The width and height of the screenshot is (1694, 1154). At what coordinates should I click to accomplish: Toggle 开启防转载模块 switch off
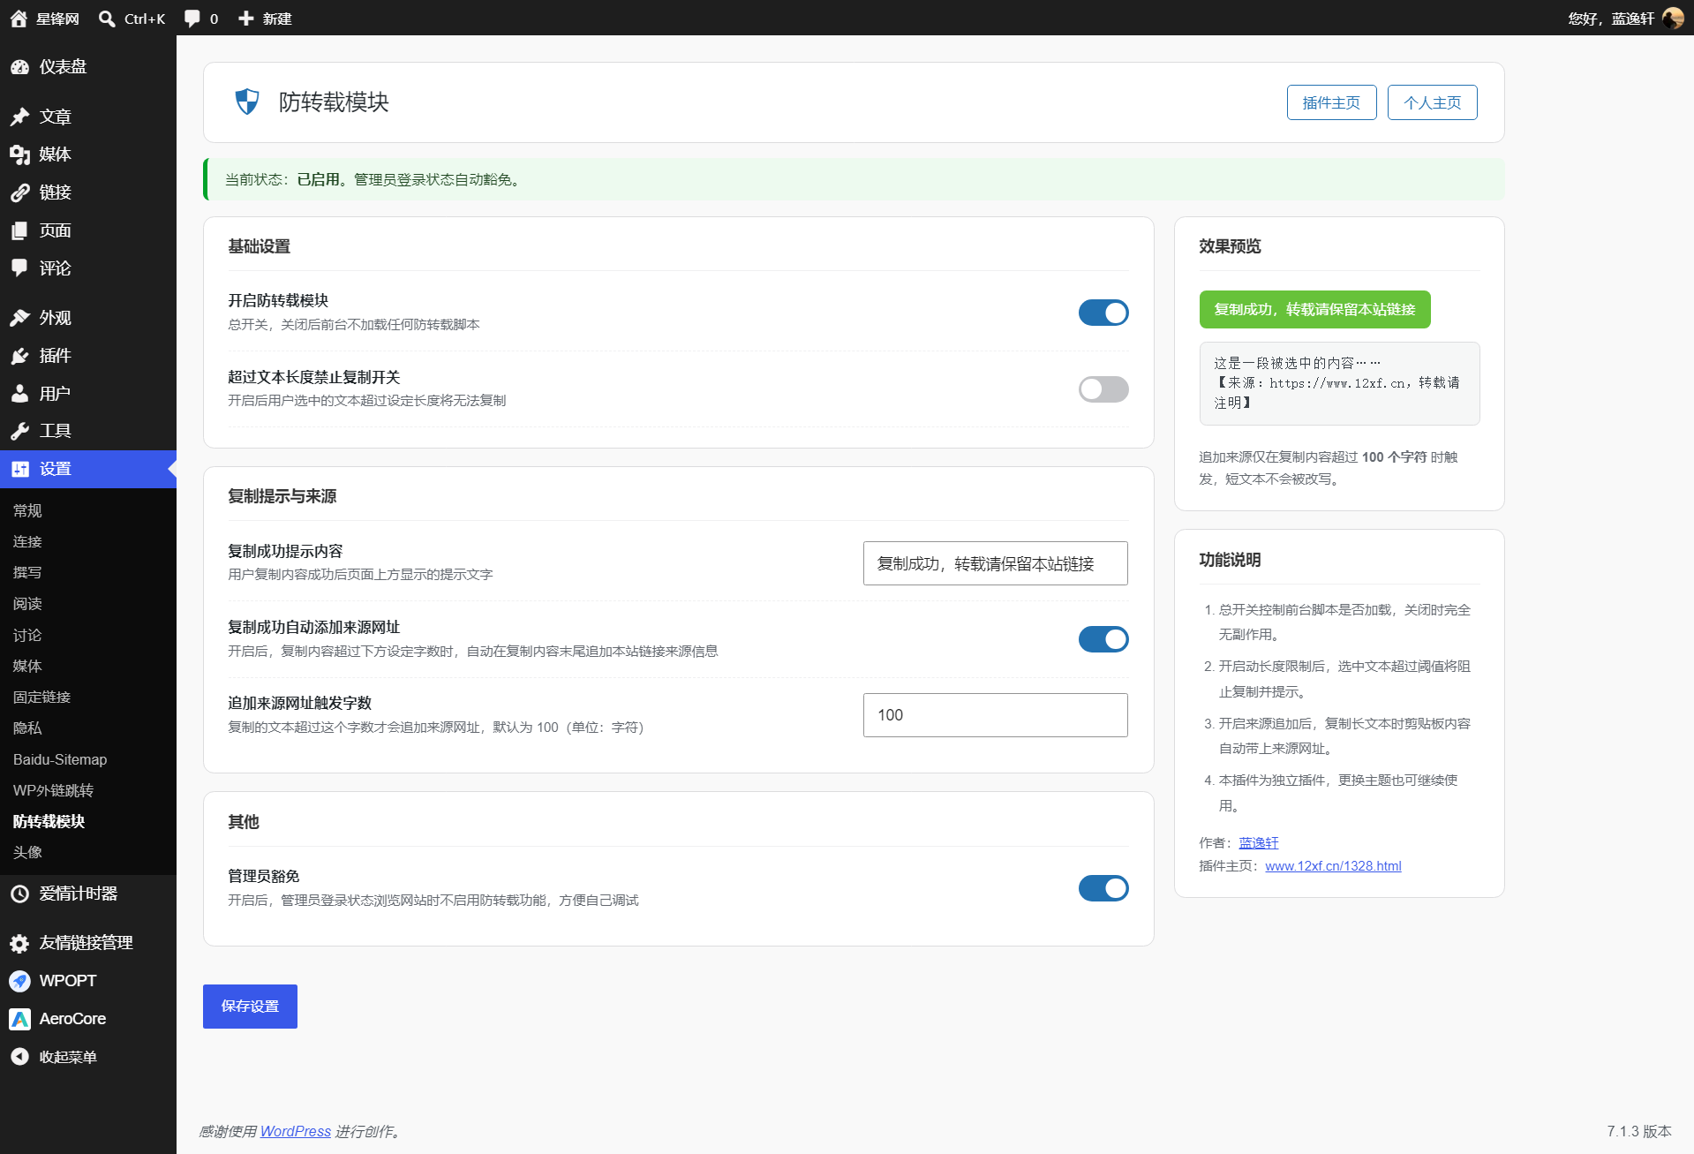tap(1103, 313)
